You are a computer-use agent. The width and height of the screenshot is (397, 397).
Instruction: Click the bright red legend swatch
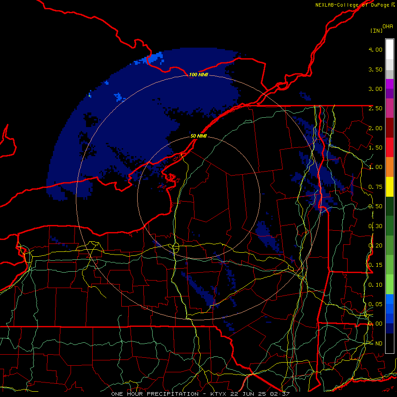click(x=390, y=147)
